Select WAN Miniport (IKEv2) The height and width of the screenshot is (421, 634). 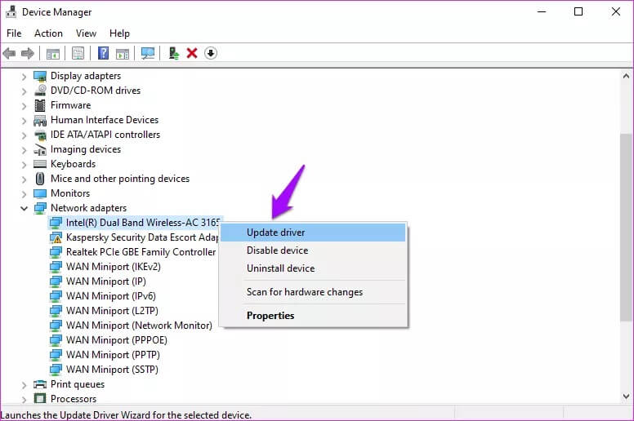tap(114, 267)
